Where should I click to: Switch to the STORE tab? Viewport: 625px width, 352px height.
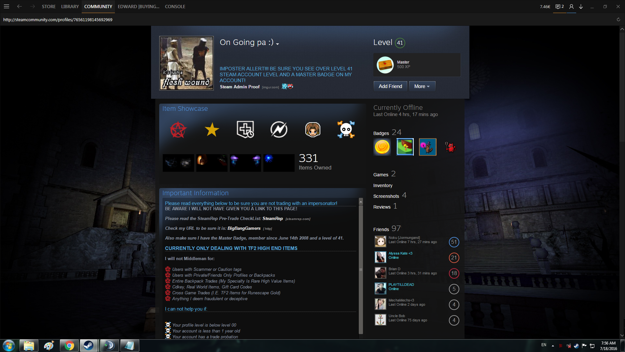pos(49,7)
